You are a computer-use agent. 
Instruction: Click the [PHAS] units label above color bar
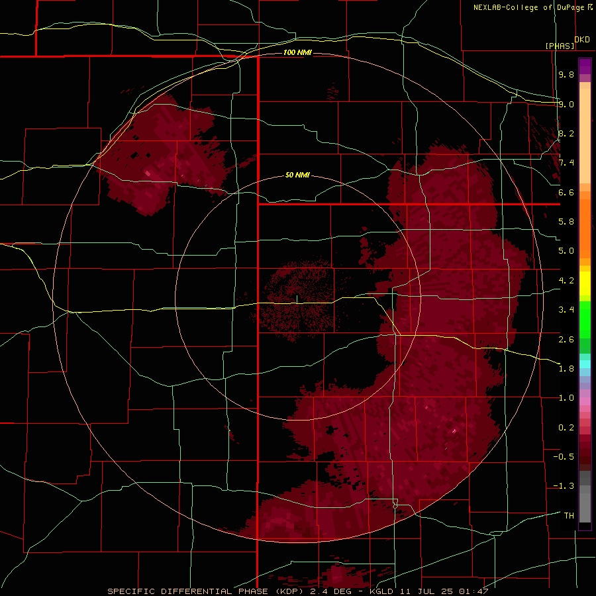[560, 46]
